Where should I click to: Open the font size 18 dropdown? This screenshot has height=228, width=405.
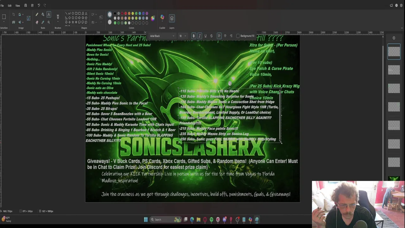(x=183, y=36)
